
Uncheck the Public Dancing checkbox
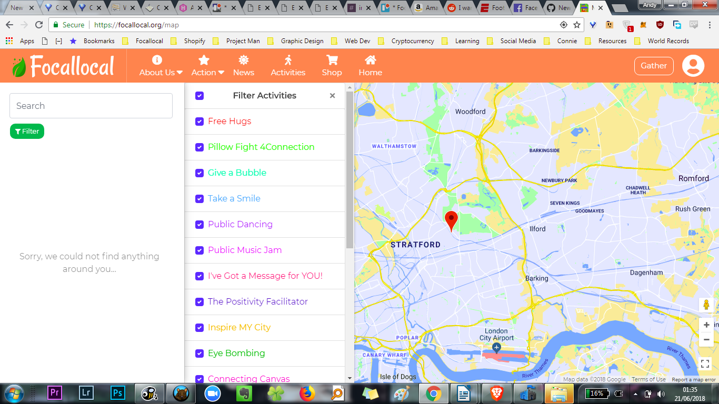(x=199, y=225)
